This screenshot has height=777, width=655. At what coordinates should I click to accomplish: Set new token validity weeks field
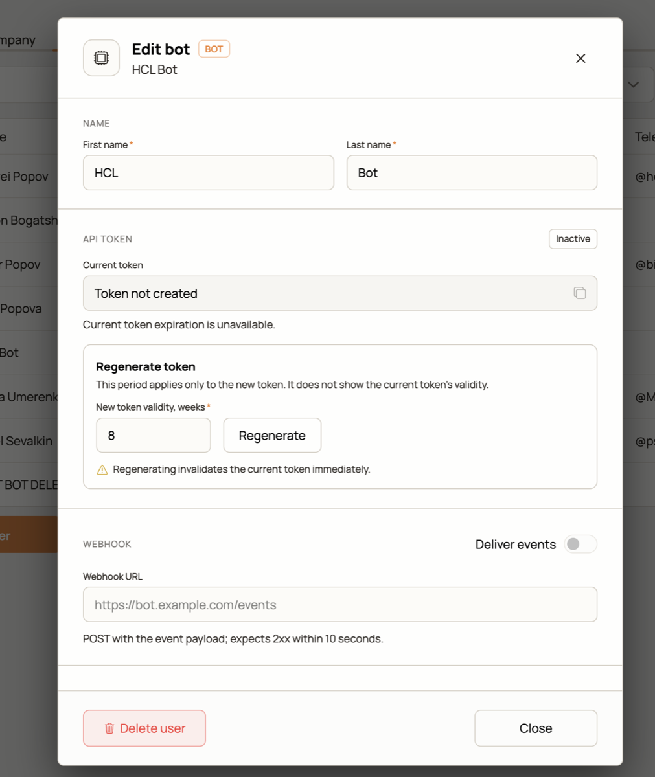coord(154,435)
